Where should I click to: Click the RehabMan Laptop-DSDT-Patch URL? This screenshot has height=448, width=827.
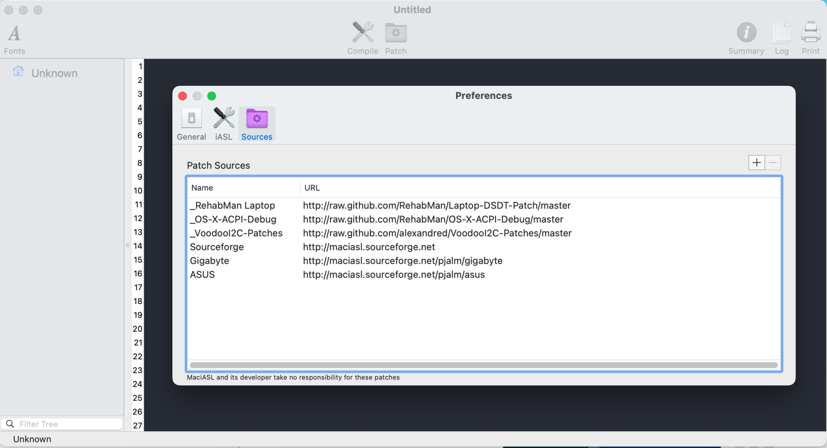(x=437, y=205)
